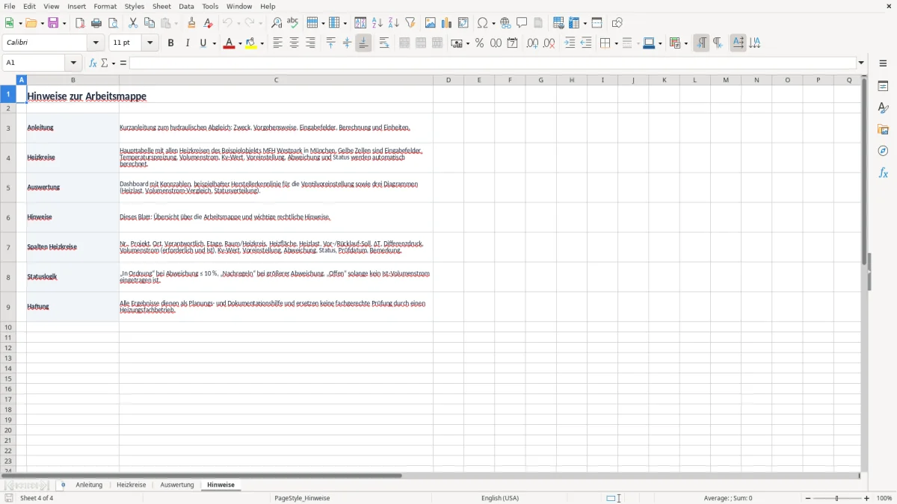Image resolution: width=897 pixels, height=504 pixels.
Task: Toggle wrap text
Action: click(383, 43)
